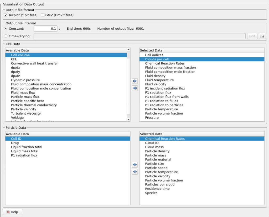The height and width of the screenshot is (217, 269).
Task: Click the Time-varying interval text field
Action: pos(139,36)
